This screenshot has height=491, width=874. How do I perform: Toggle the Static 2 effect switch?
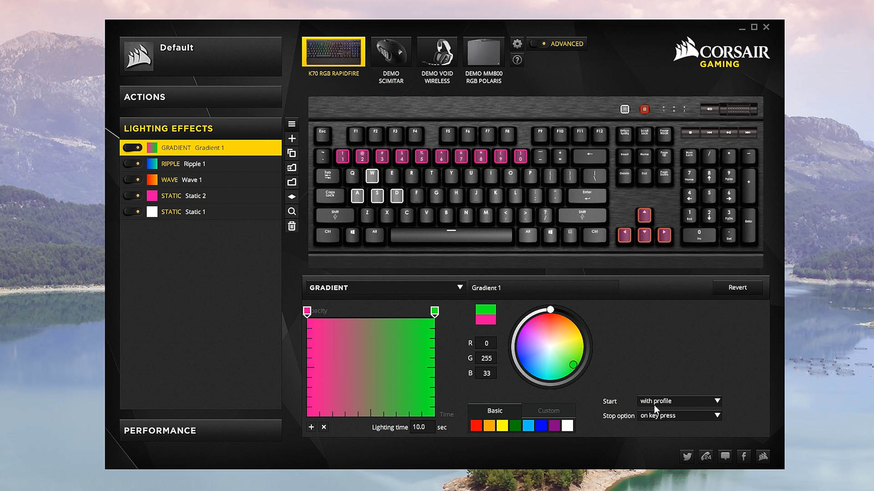click(x=132, y=195)
